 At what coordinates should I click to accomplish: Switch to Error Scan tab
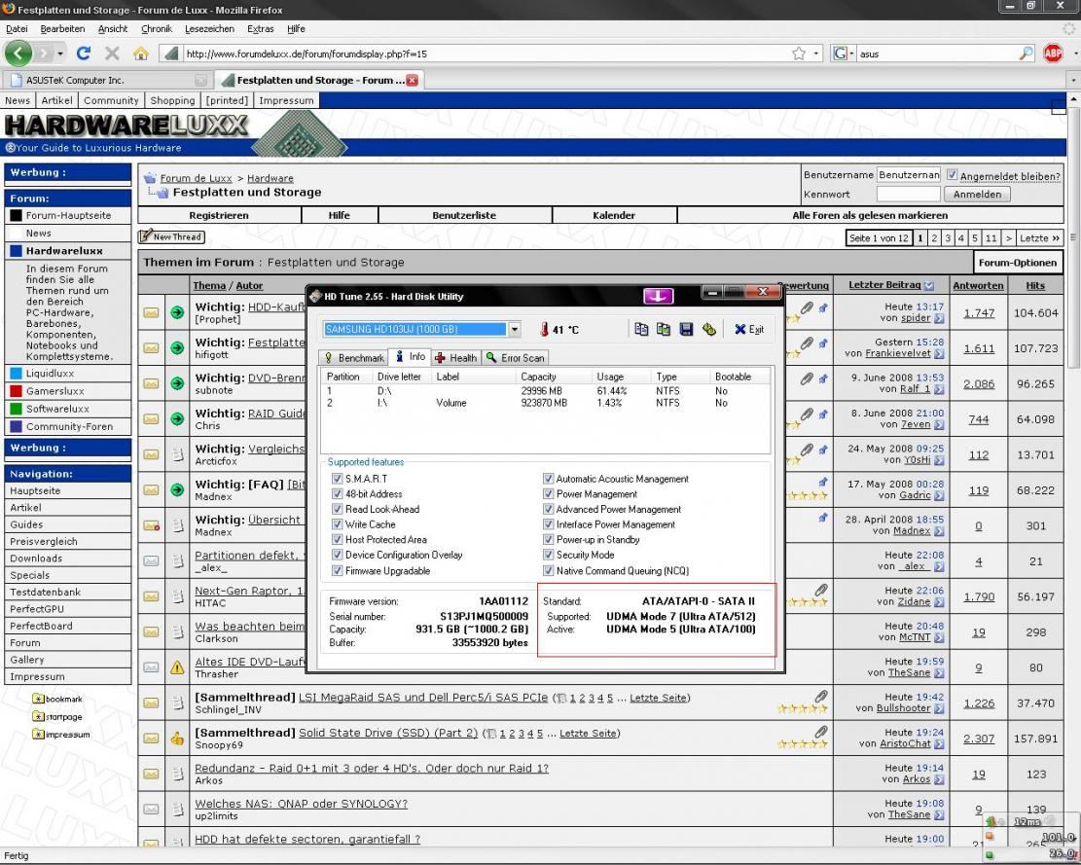tap(515, 358)
